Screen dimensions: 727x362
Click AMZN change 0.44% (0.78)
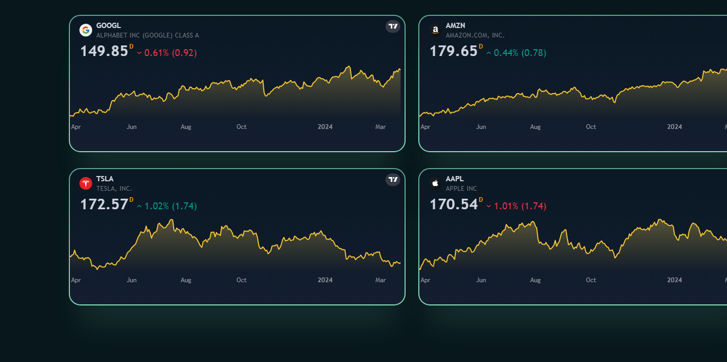tap(516, 53)
